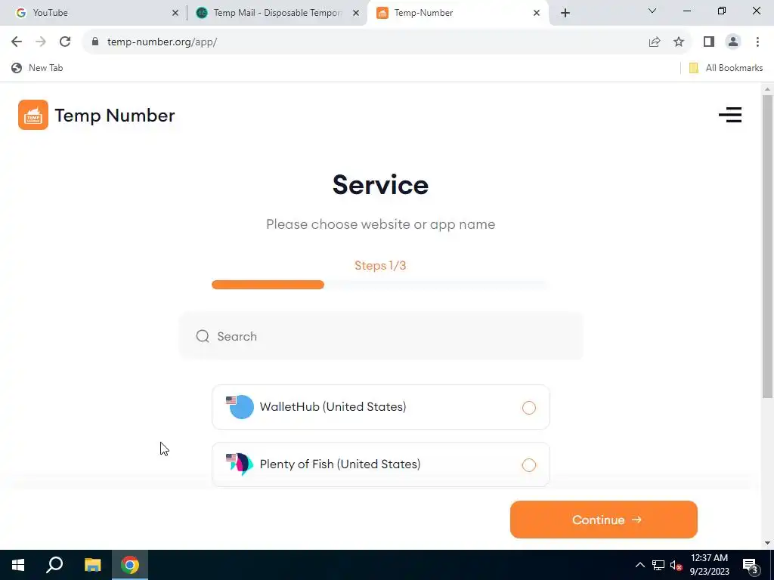Focus the service Search field
The width and height of the screenshot is (774, 580).
[x=381, y=336]
